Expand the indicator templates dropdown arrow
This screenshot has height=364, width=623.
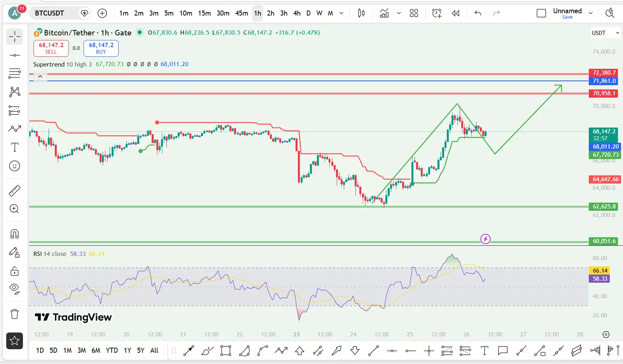pos(399,13)
